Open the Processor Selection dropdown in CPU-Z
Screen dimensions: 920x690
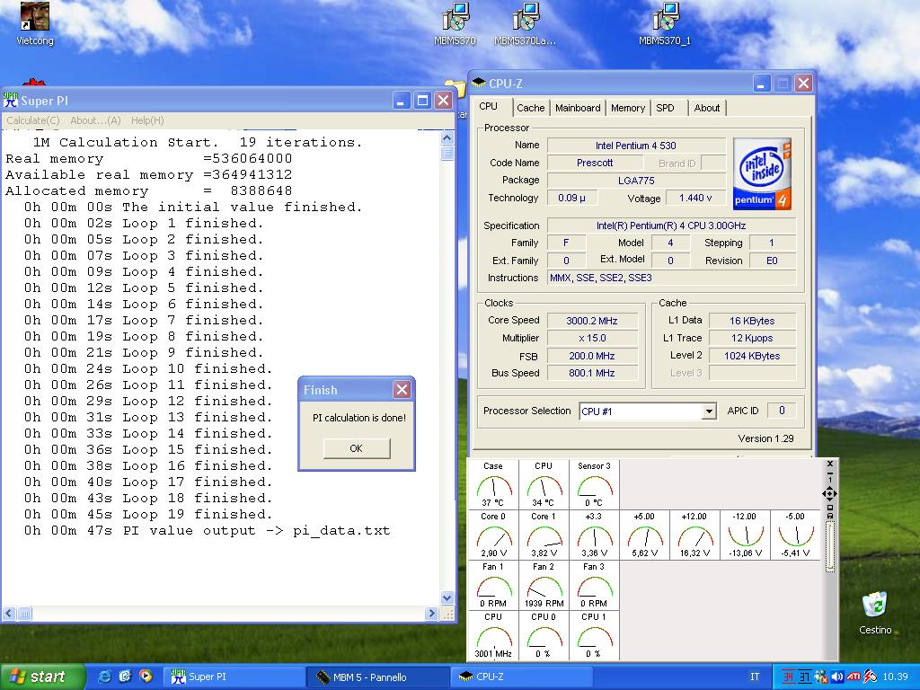coord(709,411)
